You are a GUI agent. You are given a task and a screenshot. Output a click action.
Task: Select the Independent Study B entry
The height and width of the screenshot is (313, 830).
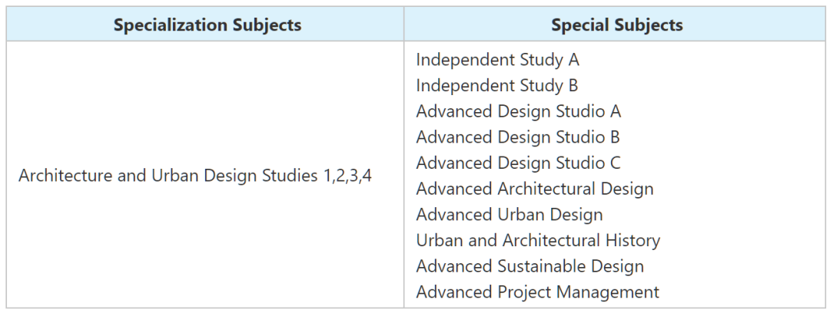click(x=497, y=85)
